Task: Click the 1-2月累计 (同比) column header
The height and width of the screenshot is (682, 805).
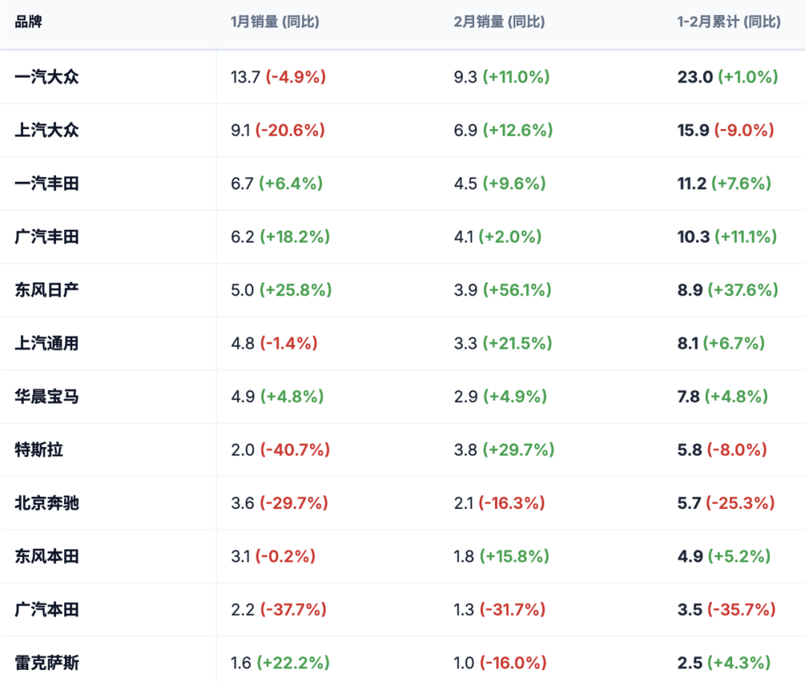Action: pos(729,22)
